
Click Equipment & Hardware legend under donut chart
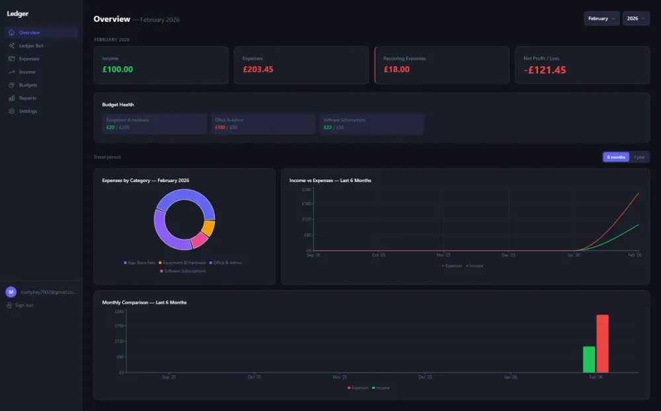182,263
